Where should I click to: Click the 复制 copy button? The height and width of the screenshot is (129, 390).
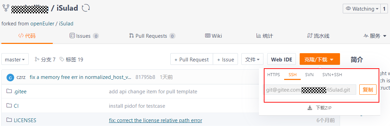368,90
